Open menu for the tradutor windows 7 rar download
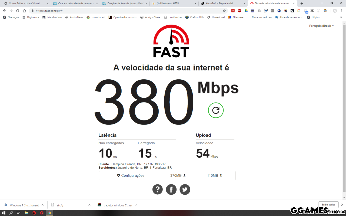346x216 pixels. tap(136, 205)
